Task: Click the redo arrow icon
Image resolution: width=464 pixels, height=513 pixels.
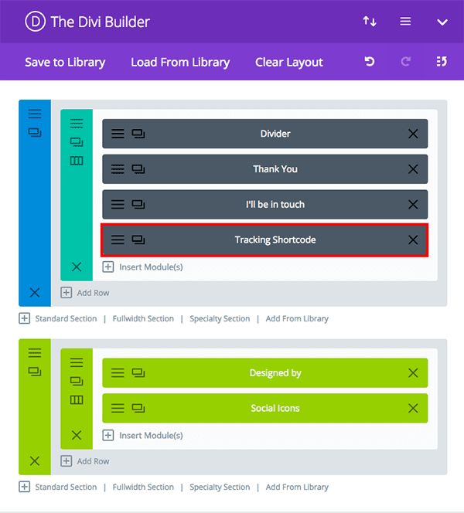Action: point(406,62)
